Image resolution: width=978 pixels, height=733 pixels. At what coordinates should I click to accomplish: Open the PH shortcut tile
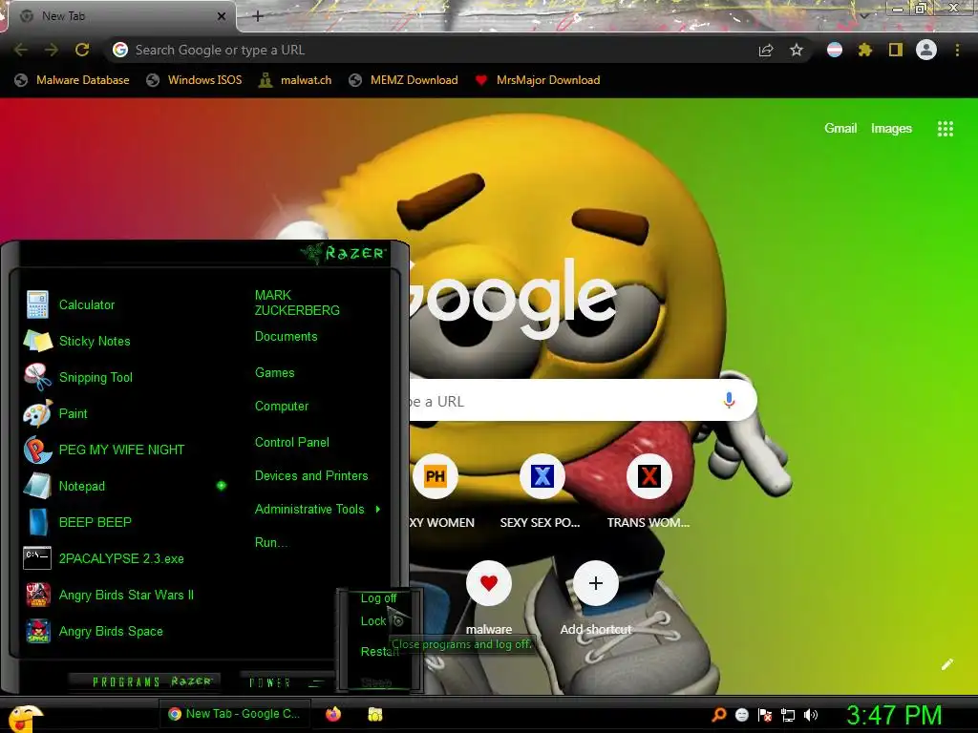436,477
